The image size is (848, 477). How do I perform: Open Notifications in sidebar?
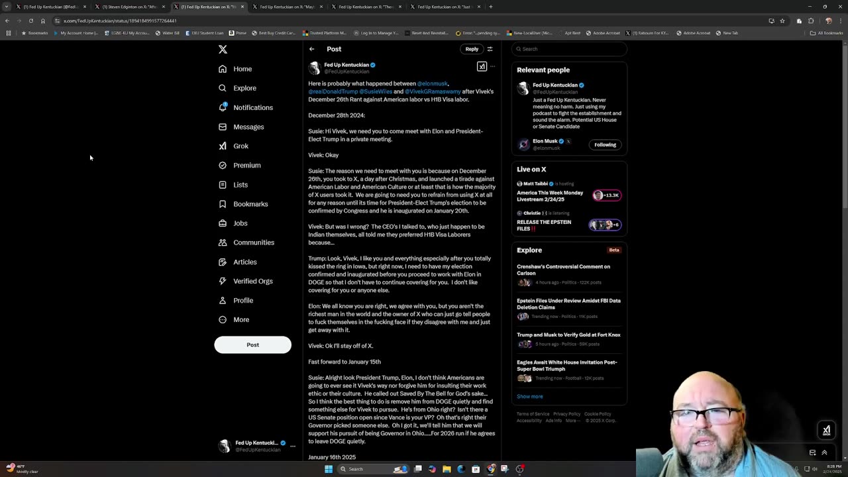[245, 107]
